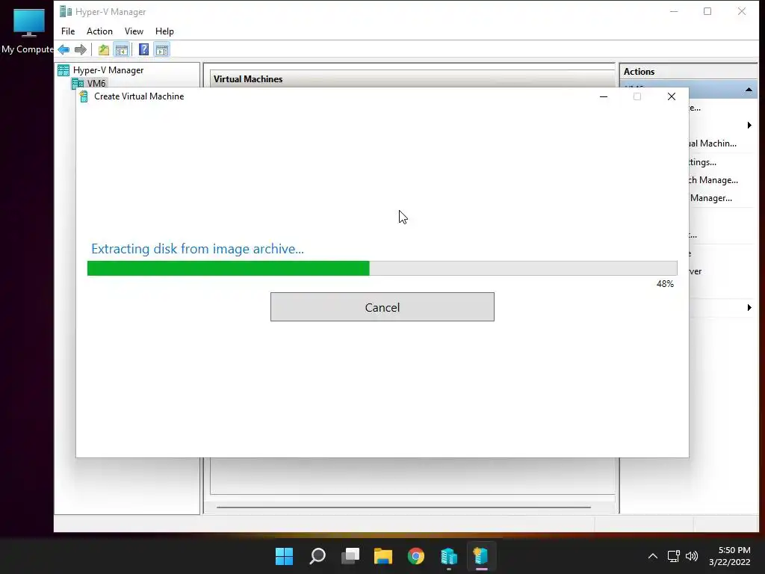The height and width of the screenshot is (574, 765).
Task: Click the 48% progress label
Action: coord(665,284)
